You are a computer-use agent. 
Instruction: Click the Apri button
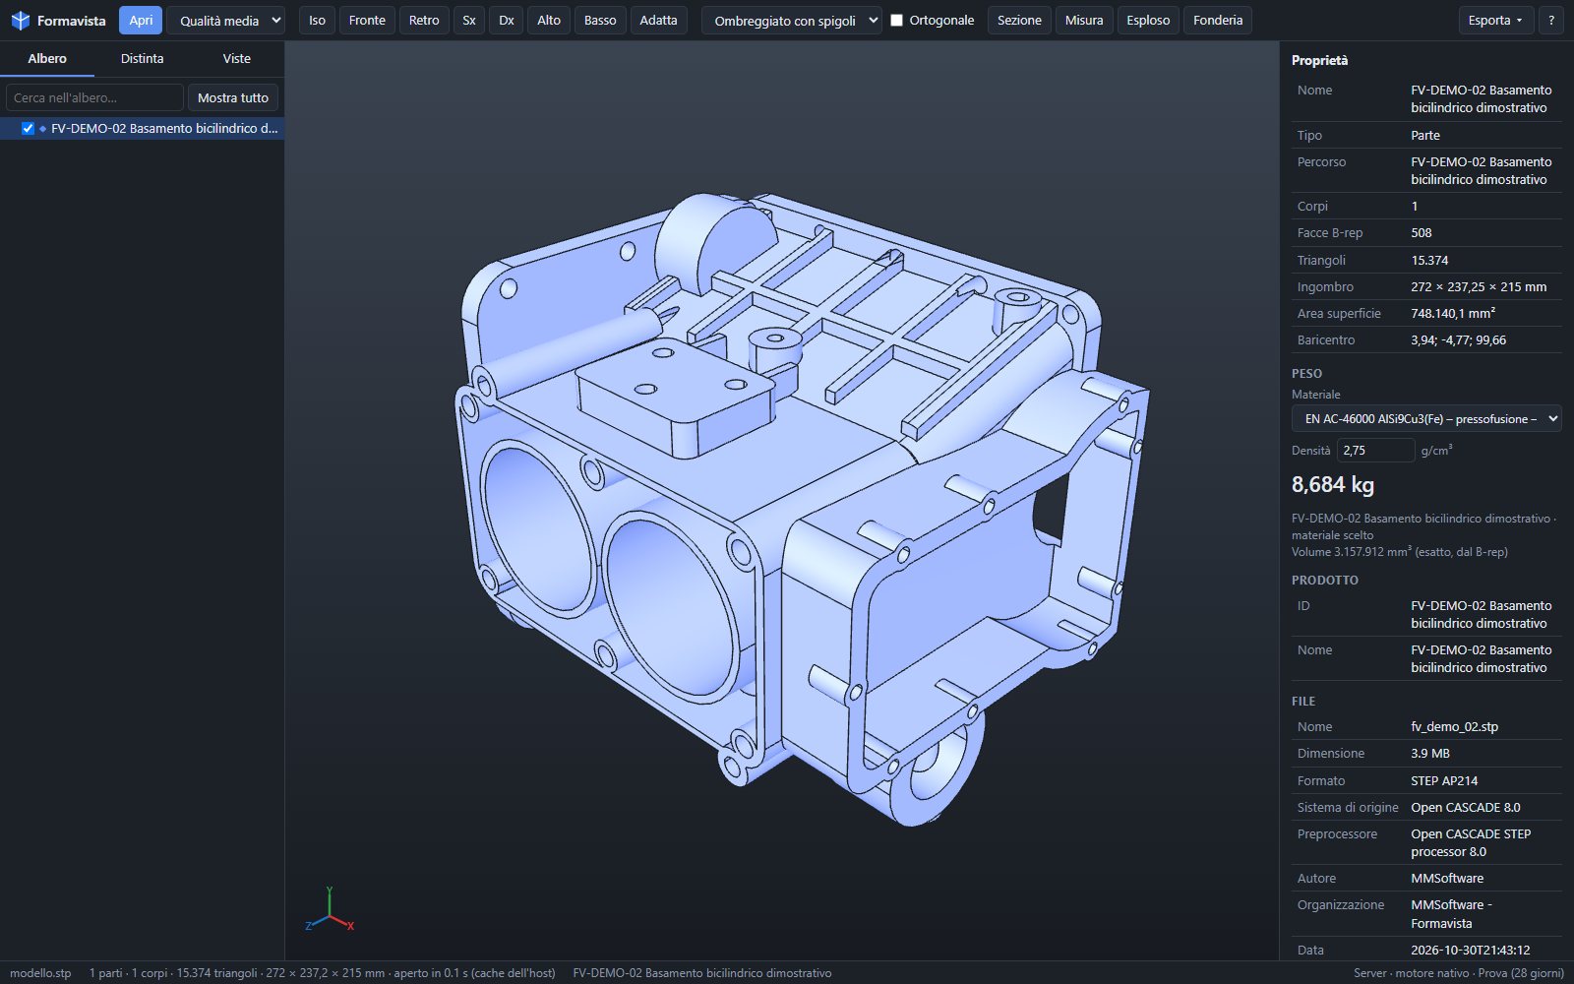[x=141, y=21]
